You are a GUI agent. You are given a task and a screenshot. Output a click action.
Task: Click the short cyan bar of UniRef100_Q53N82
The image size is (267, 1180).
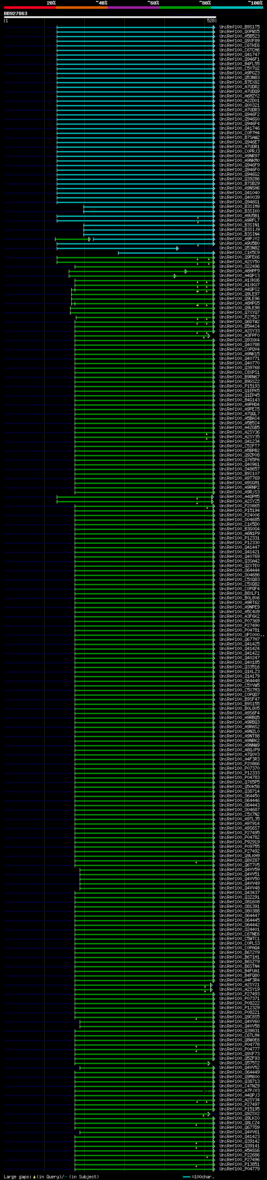pos(118,248)
